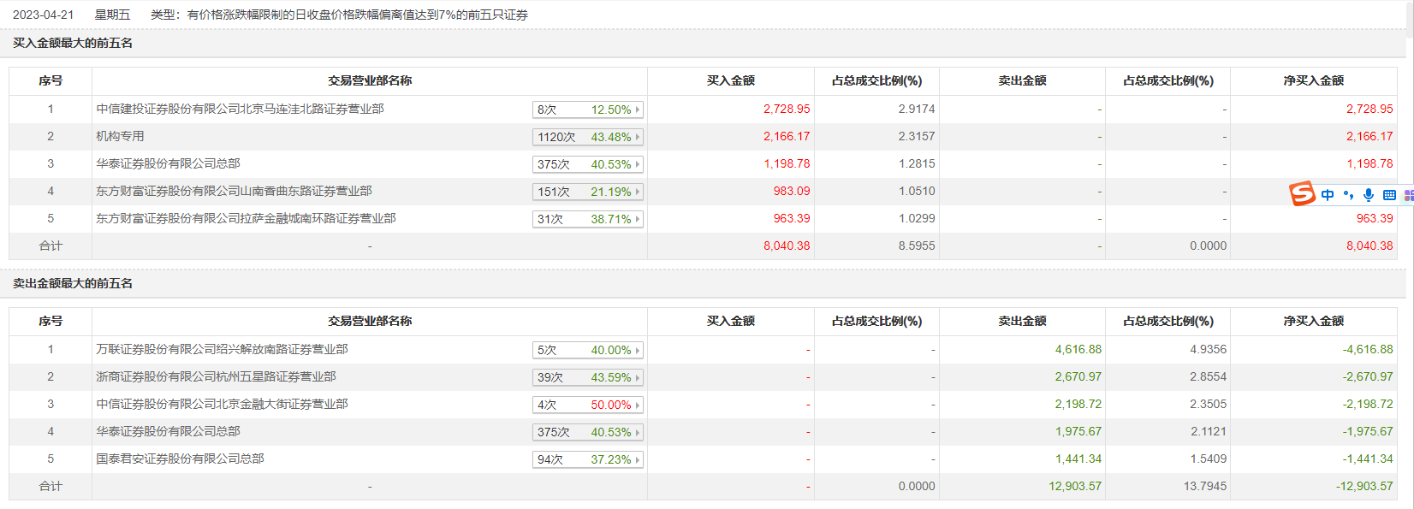Open 东方财富证券拉萨金融城南环路证券营业部 link
The height and width of the screenshot is (509, 1414).
pos(246,218)
